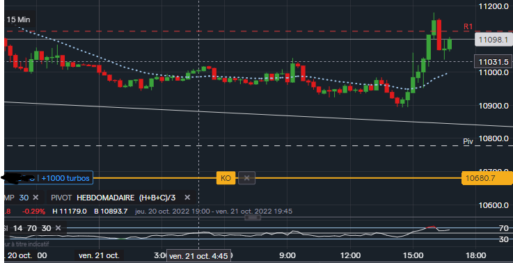The image size is (513, 263).
Task: Click the RSI 30 level axis label
Action: coord(503,239)
